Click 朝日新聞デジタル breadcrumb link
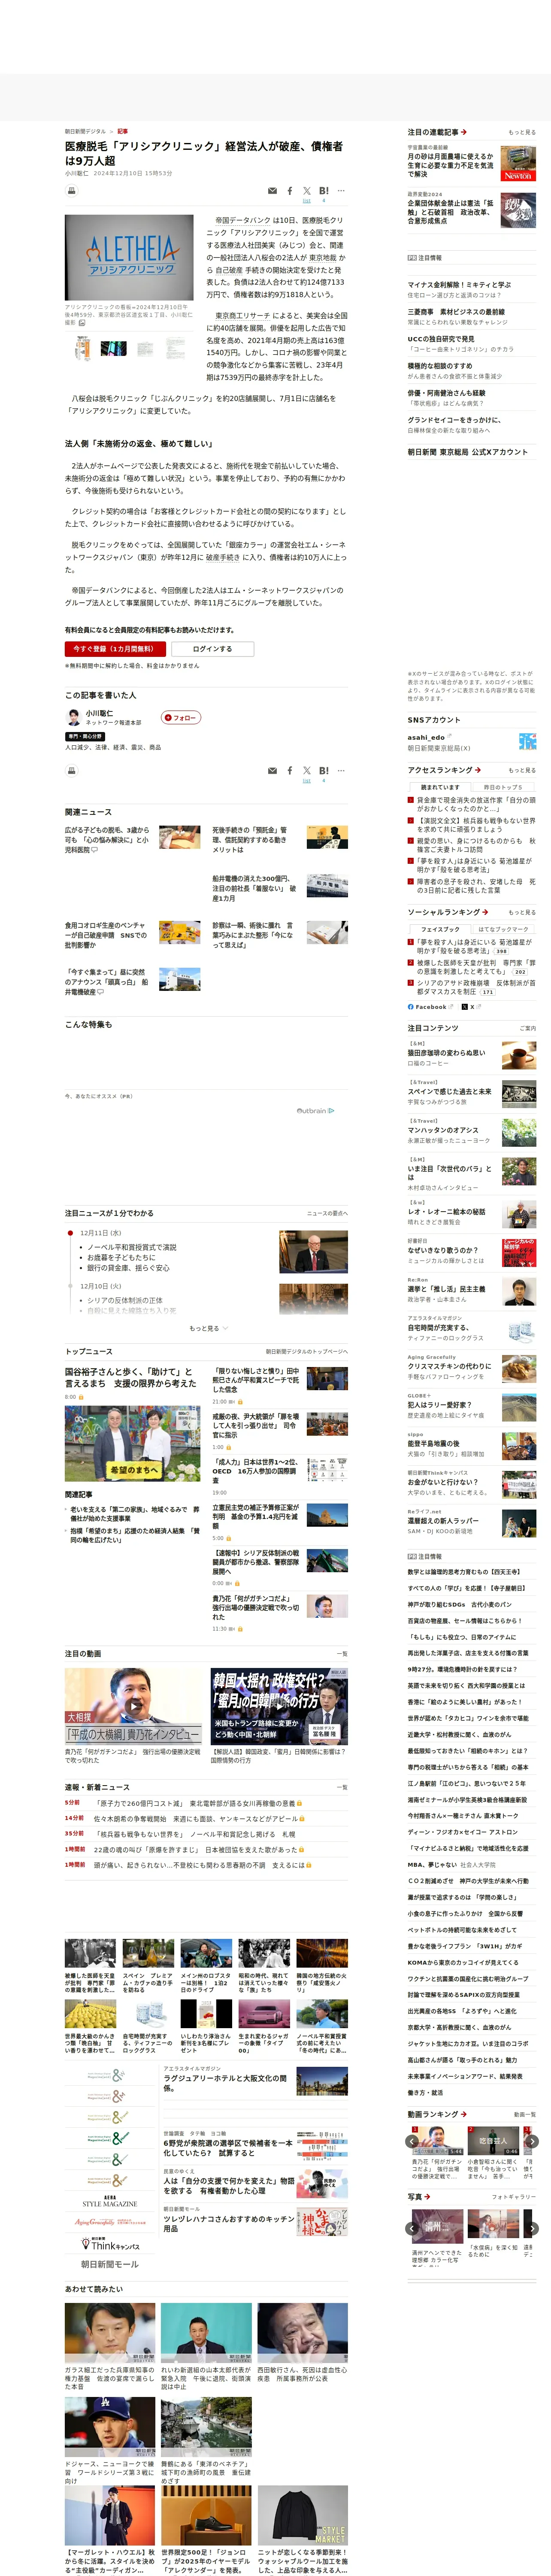This screenshot has height=2576, width=551. [85, 131]
